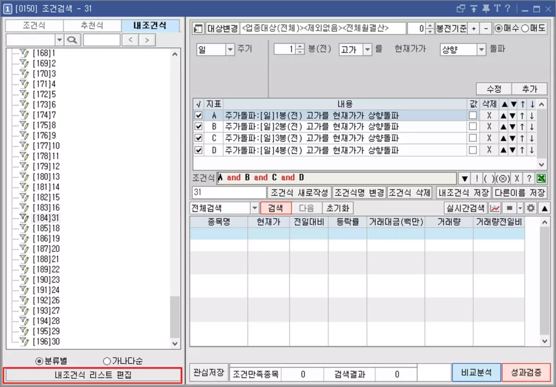Move condition B down with solid triangle
Screen dimensions: 556x387
(x=513, y=126)
